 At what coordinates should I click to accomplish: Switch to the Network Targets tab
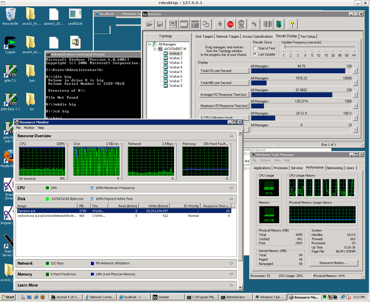(228, 37)
